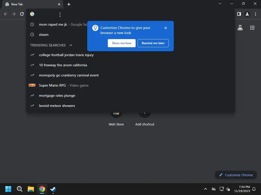This screenshot has height=195, width=261.
Task: Reload the page with the refresh icon
Action: point(22,14)
